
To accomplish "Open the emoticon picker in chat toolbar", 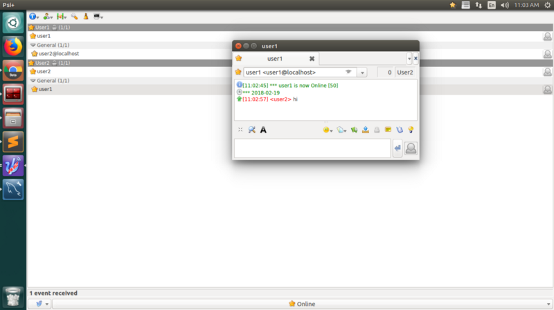I will pyautogui.click(x=327, y=130).
